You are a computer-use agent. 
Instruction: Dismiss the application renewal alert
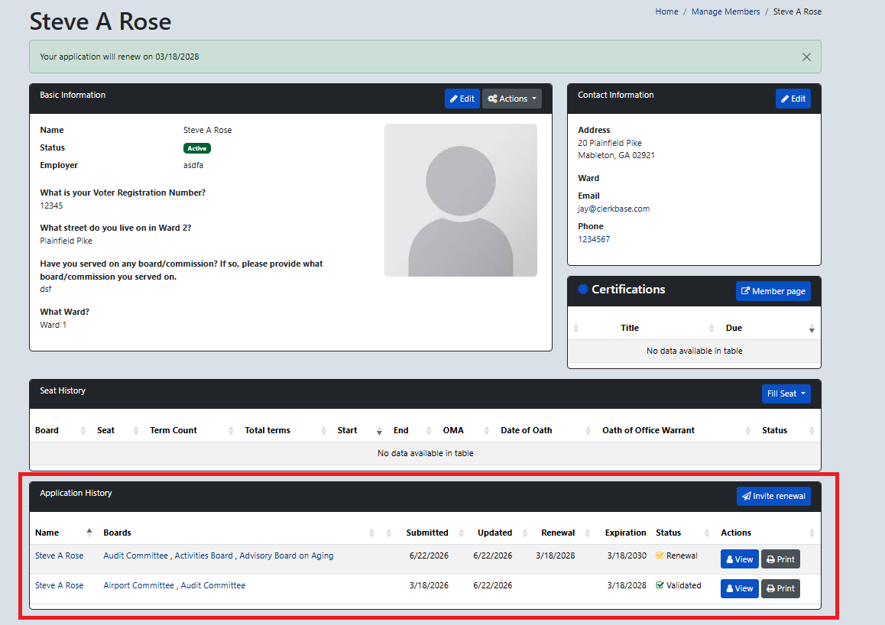(806, 57)
